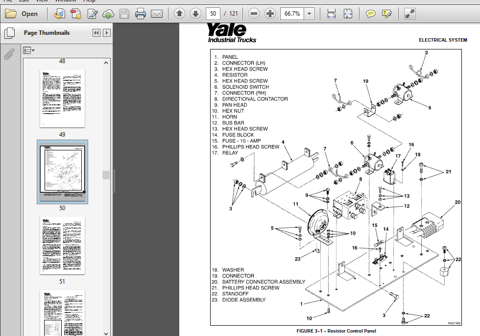Screen dimensions: 480x336
Task: Add a sticky note comment
Action: (x=370, y=14)
